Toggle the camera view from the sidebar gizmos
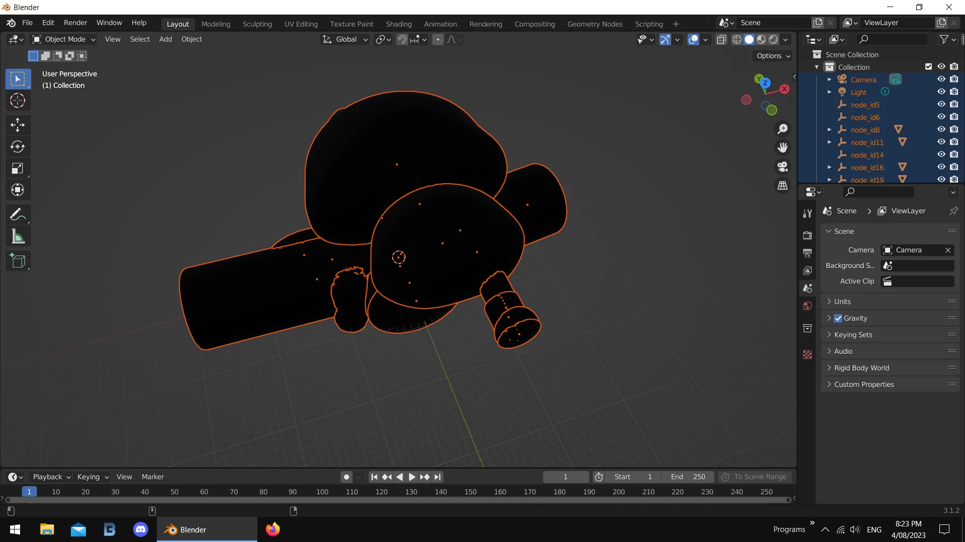 pyautogui.click(x=783, y=167)
